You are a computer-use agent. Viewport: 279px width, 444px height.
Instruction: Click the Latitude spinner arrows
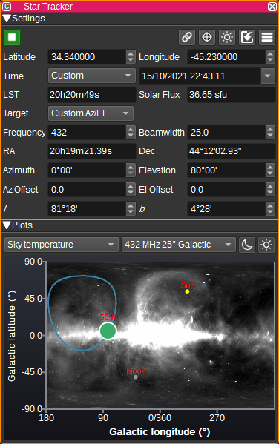pos(131,56)
